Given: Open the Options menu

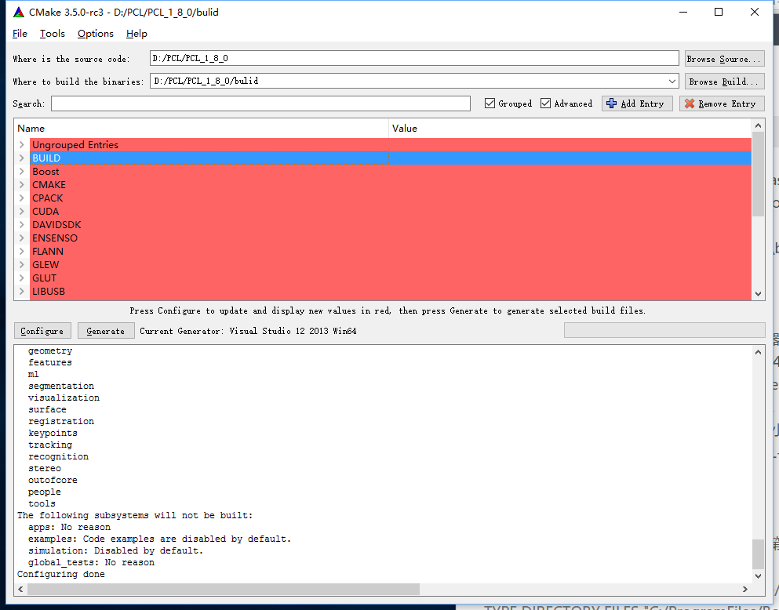Looking at the screenshot, I should [96, 33].
